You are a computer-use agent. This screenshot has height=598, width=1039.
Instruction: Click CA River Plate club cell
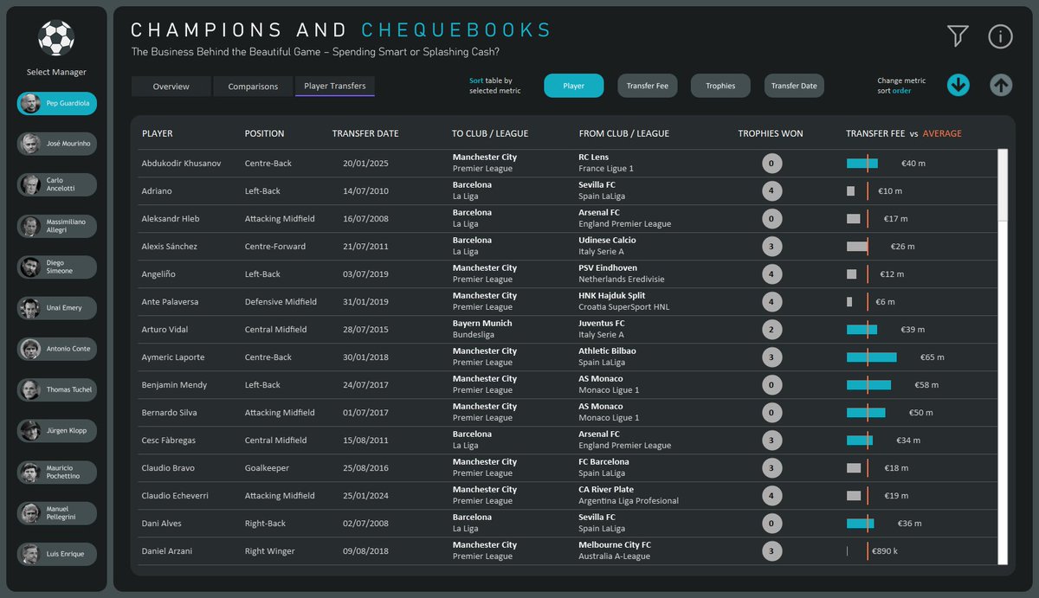coord(606,490)
